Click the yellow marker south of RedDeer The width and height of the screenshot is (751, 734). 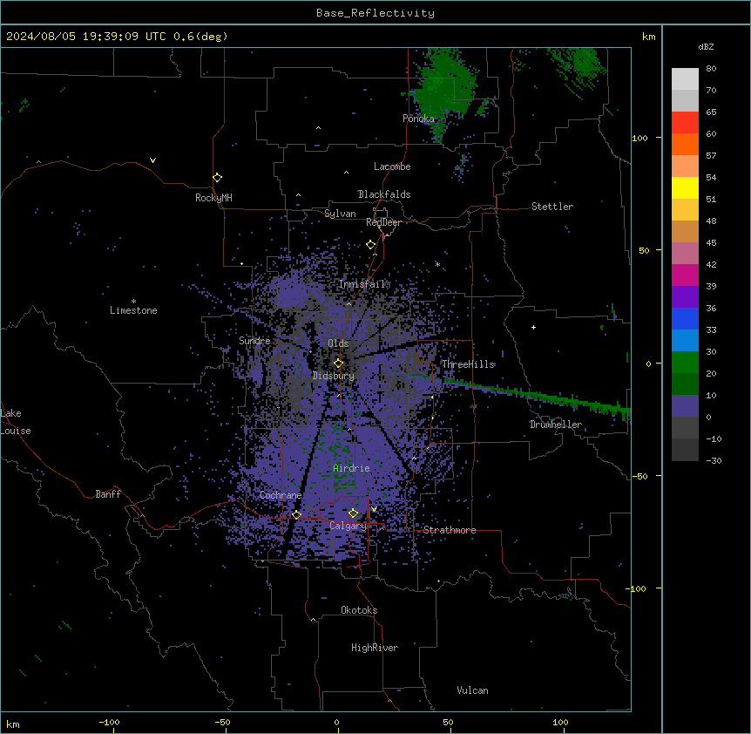point(370,245)
